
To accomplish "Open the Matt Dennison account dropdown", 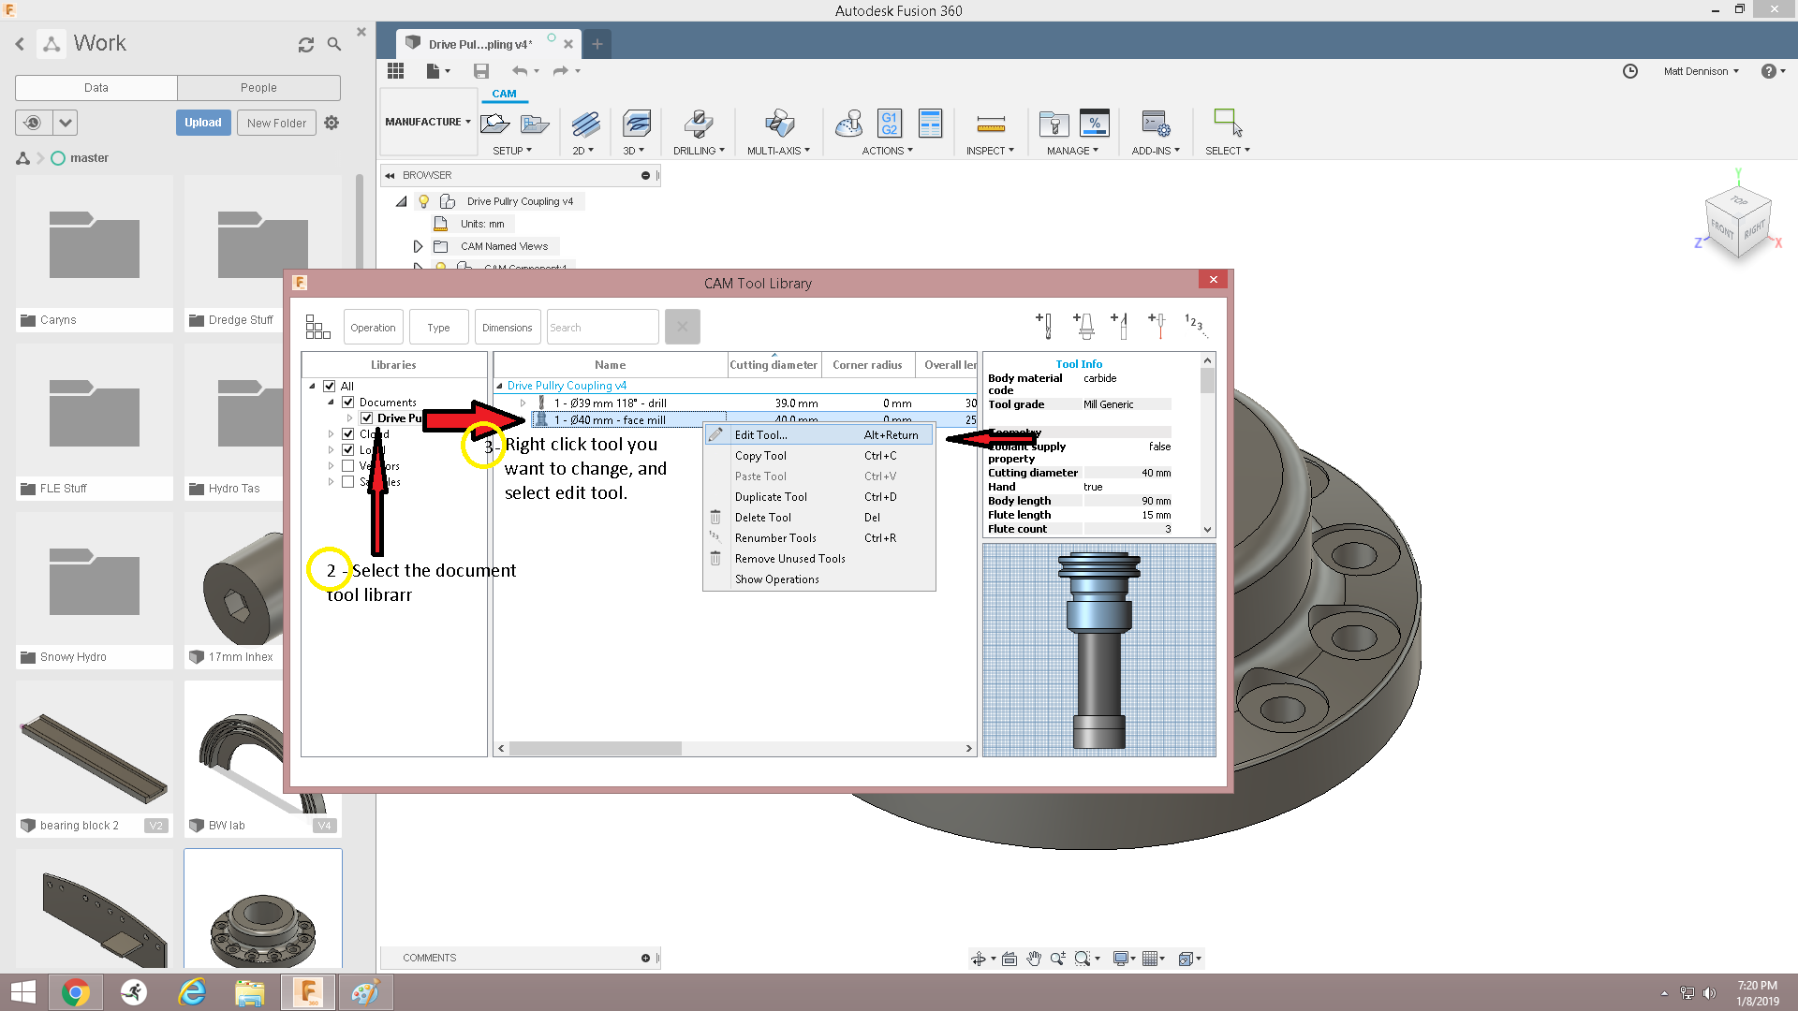I will click(x=1701, y=71).
